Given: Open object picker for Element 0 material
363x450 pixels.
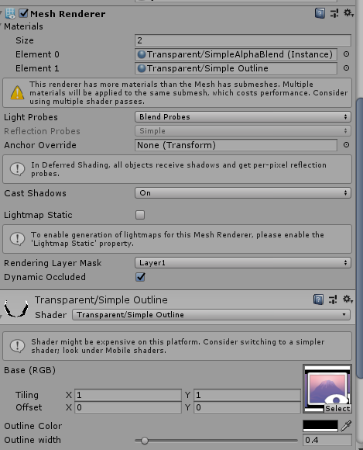Looking at the screenshot, I should pyautogui.click(x=347, y=54).
